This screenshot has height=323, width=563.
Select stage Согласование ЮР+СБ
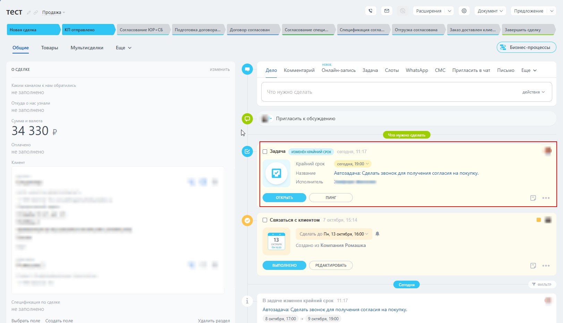pos(143,30)
